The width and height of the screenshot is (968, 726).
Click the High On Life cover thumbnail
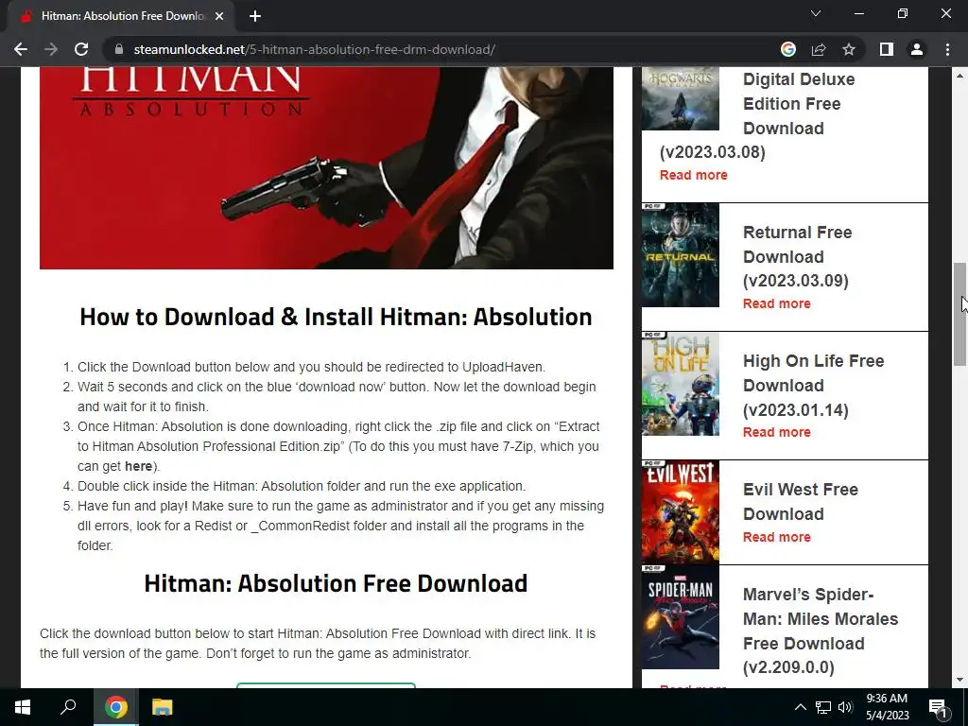[x=681, y=384]
